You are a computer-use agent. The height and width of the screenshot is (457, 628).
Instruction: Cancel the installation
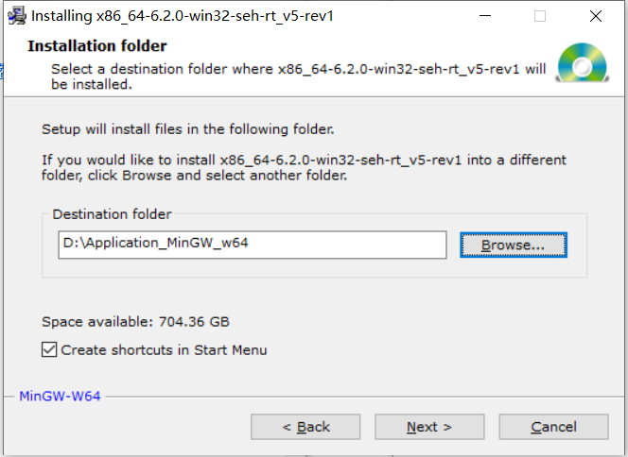click(x=553, y=427)
